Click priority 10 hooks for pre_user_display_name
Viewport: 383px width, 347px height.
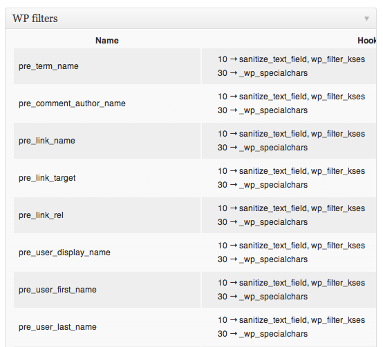pyautogui.click(x=291, y=246)
